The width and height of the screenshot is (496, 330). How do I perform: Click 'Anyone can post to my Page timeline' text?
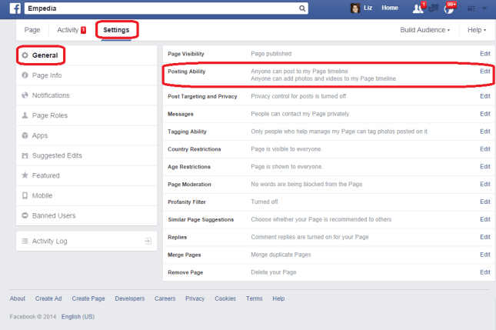click(x=299, y=72)
